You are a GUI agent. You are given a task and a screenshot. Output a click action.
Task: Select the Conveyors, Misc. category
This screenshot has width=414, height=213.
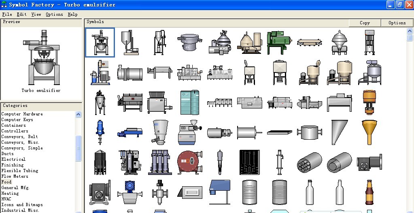tap(20, 142)
